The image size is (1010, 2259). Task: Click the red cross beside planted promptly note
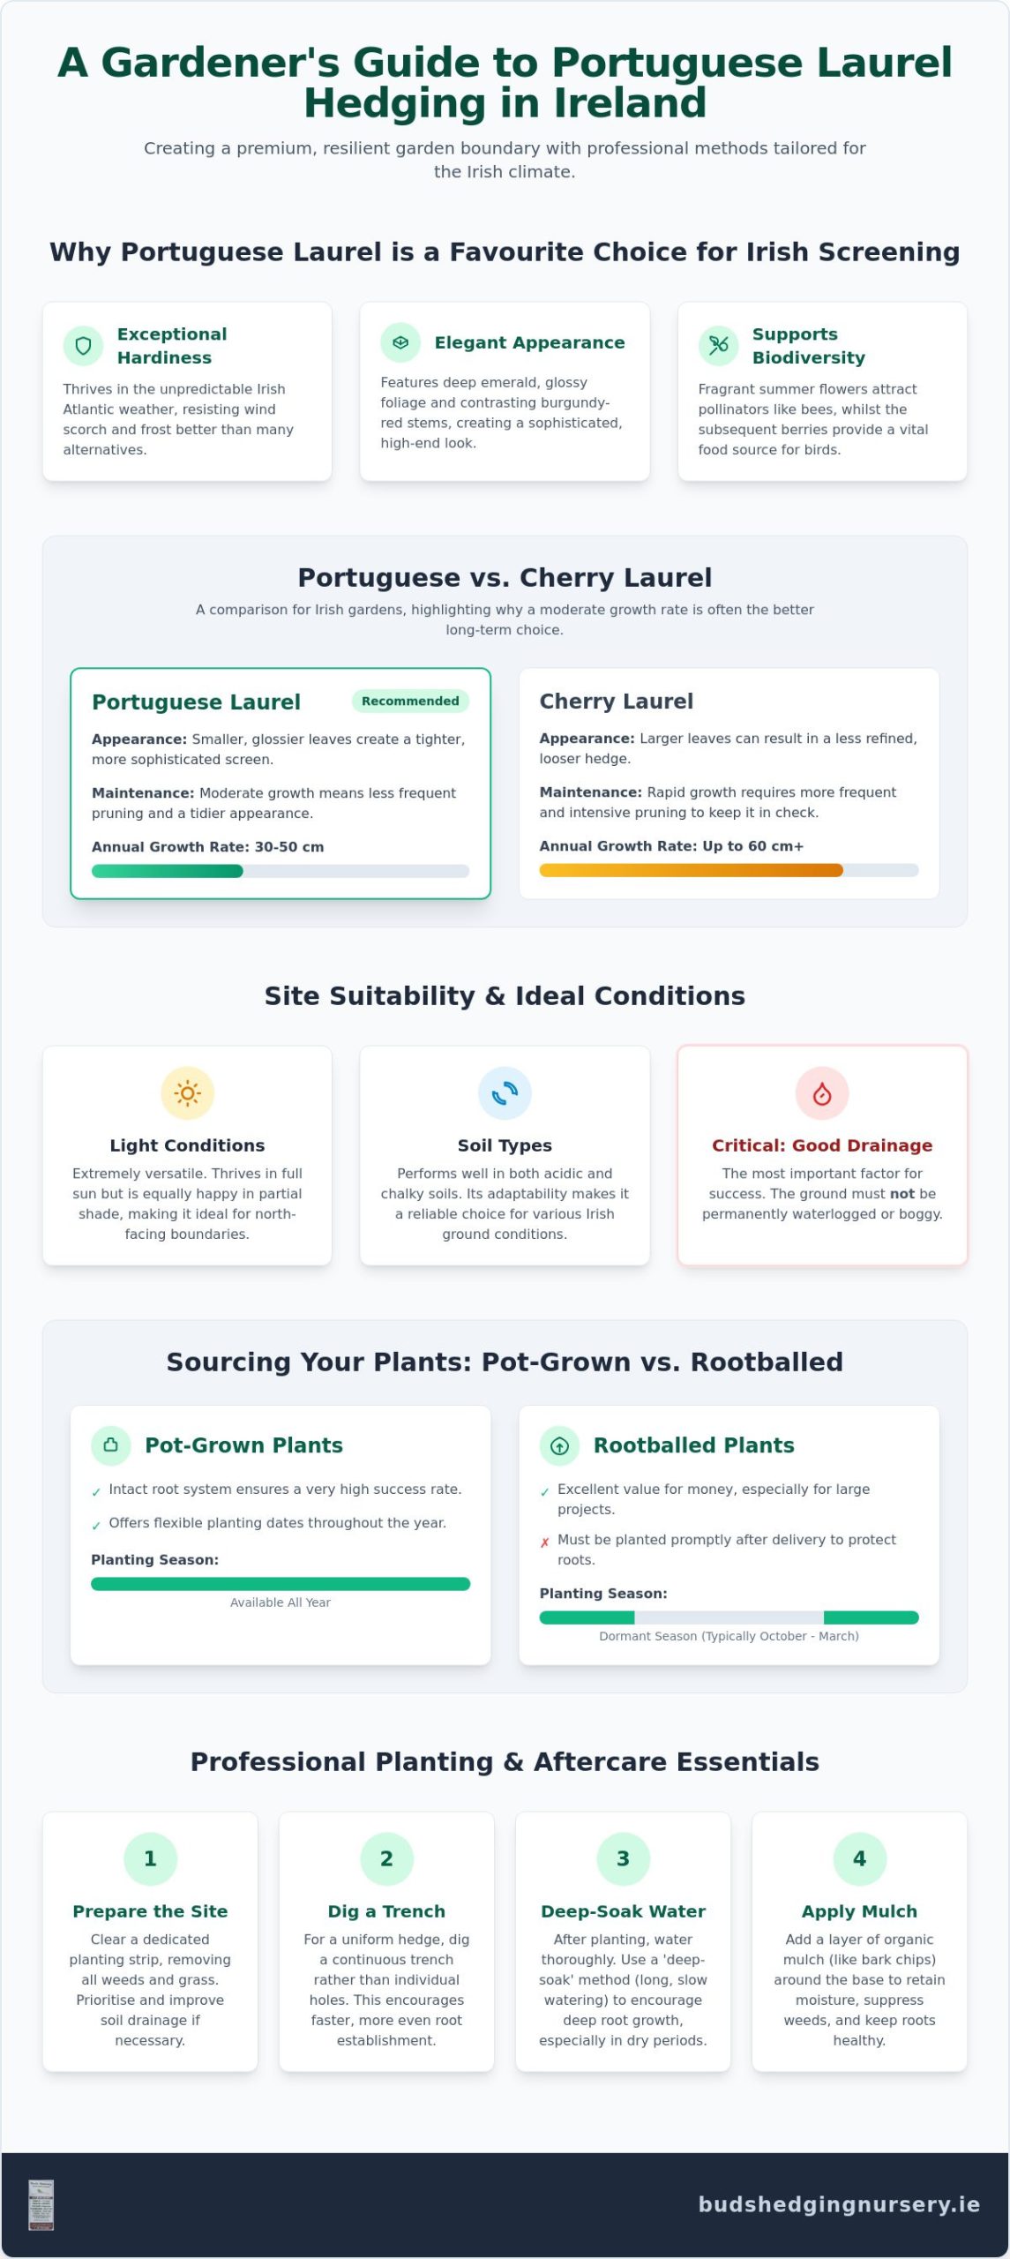[544, 1542]
